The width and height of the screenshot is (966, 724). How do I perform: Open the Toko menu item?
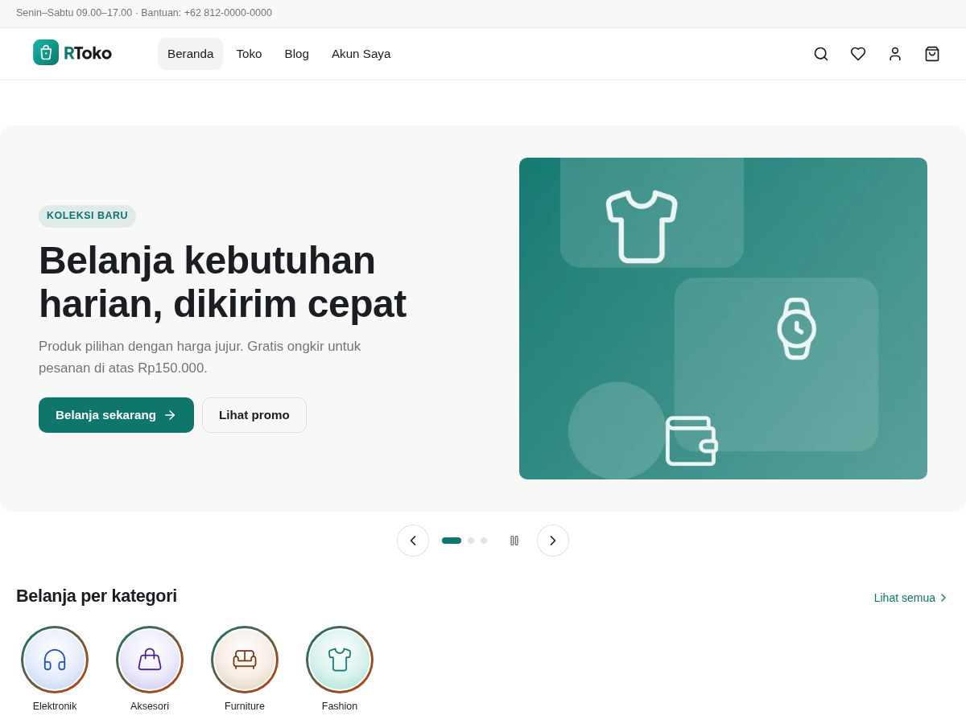[249, 54]
